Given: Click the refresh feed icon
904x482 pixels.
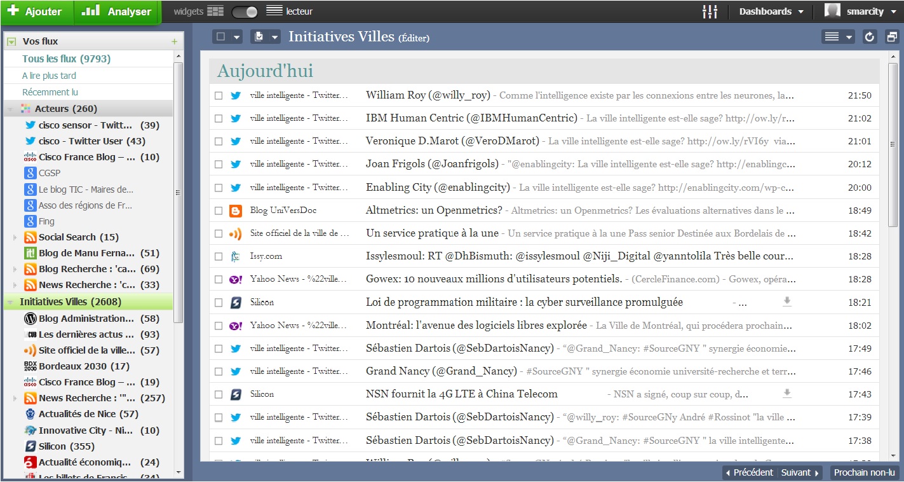Looking at the screenshot, I should coord(870,37).
